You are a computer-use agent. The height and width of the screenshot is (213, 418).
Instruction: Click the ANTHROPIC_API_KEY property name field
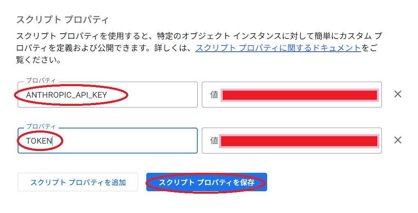pyautogui.click(x=107, y=94)
